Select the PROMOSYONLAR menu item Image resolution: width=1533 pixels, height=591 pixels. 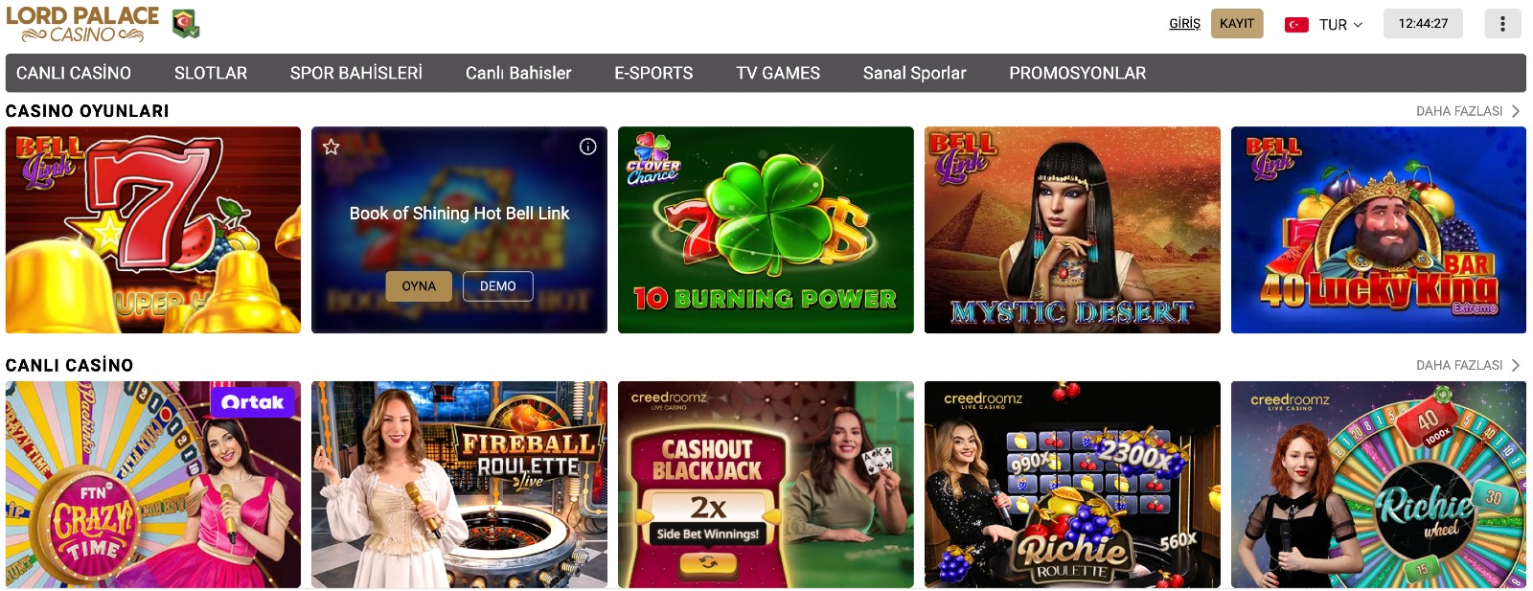click(x=1077, y=73)
